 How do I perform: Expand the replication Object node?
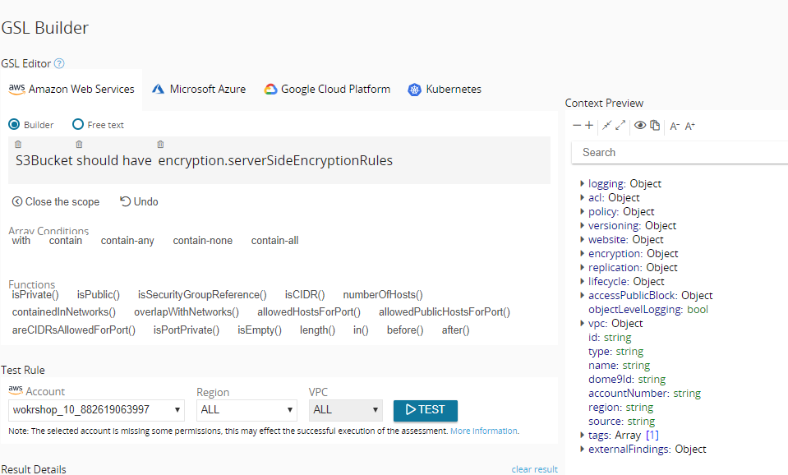582,267
